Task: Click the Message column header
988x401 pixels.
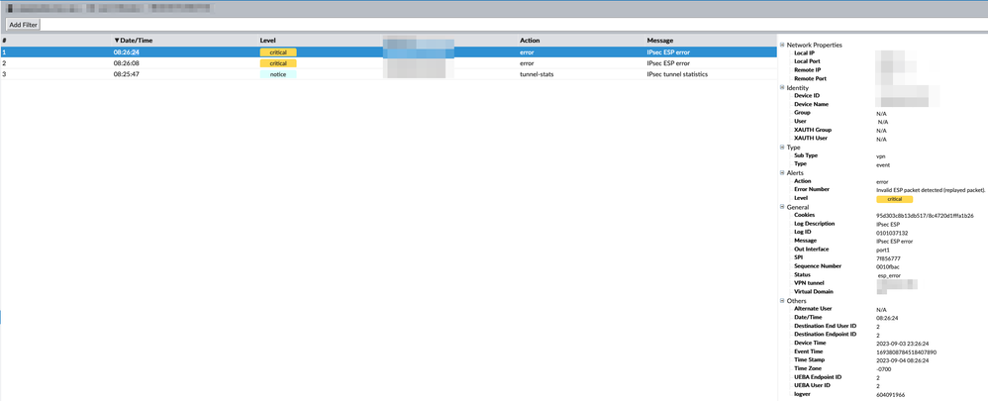Action: pos(659,41)
